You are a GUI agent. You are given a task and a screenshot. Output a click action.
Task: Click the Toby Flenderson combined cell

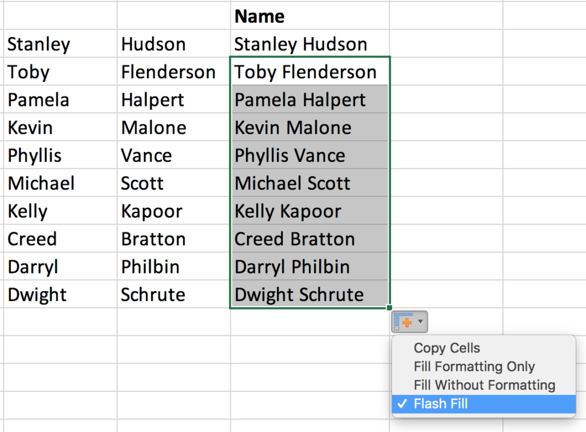point(310,72)
